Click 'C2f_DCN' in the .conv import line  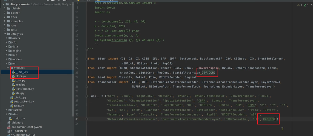click(x=207, y=73)
